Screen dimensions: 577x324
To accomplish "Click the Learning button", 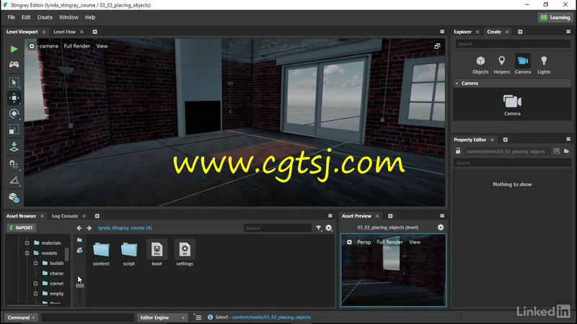I will (x=555, y=17).
